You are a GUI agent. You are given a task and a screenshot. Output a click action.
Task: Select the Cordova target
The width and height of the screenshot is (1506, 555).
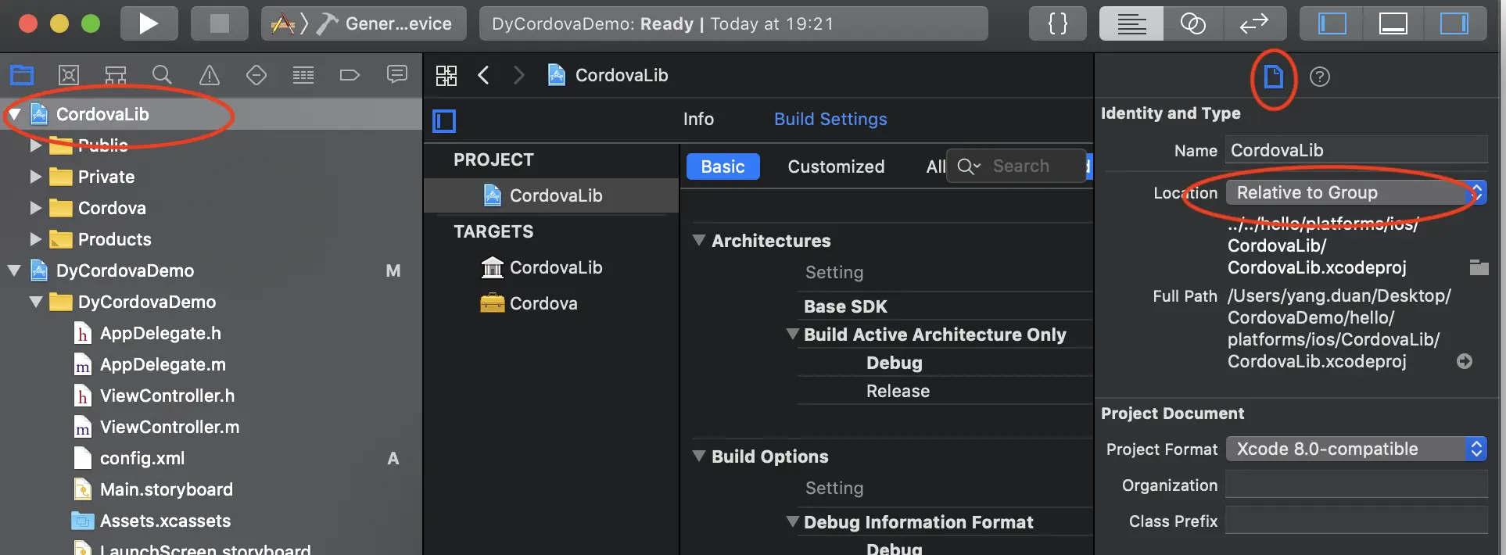click(x=543, y=303)
